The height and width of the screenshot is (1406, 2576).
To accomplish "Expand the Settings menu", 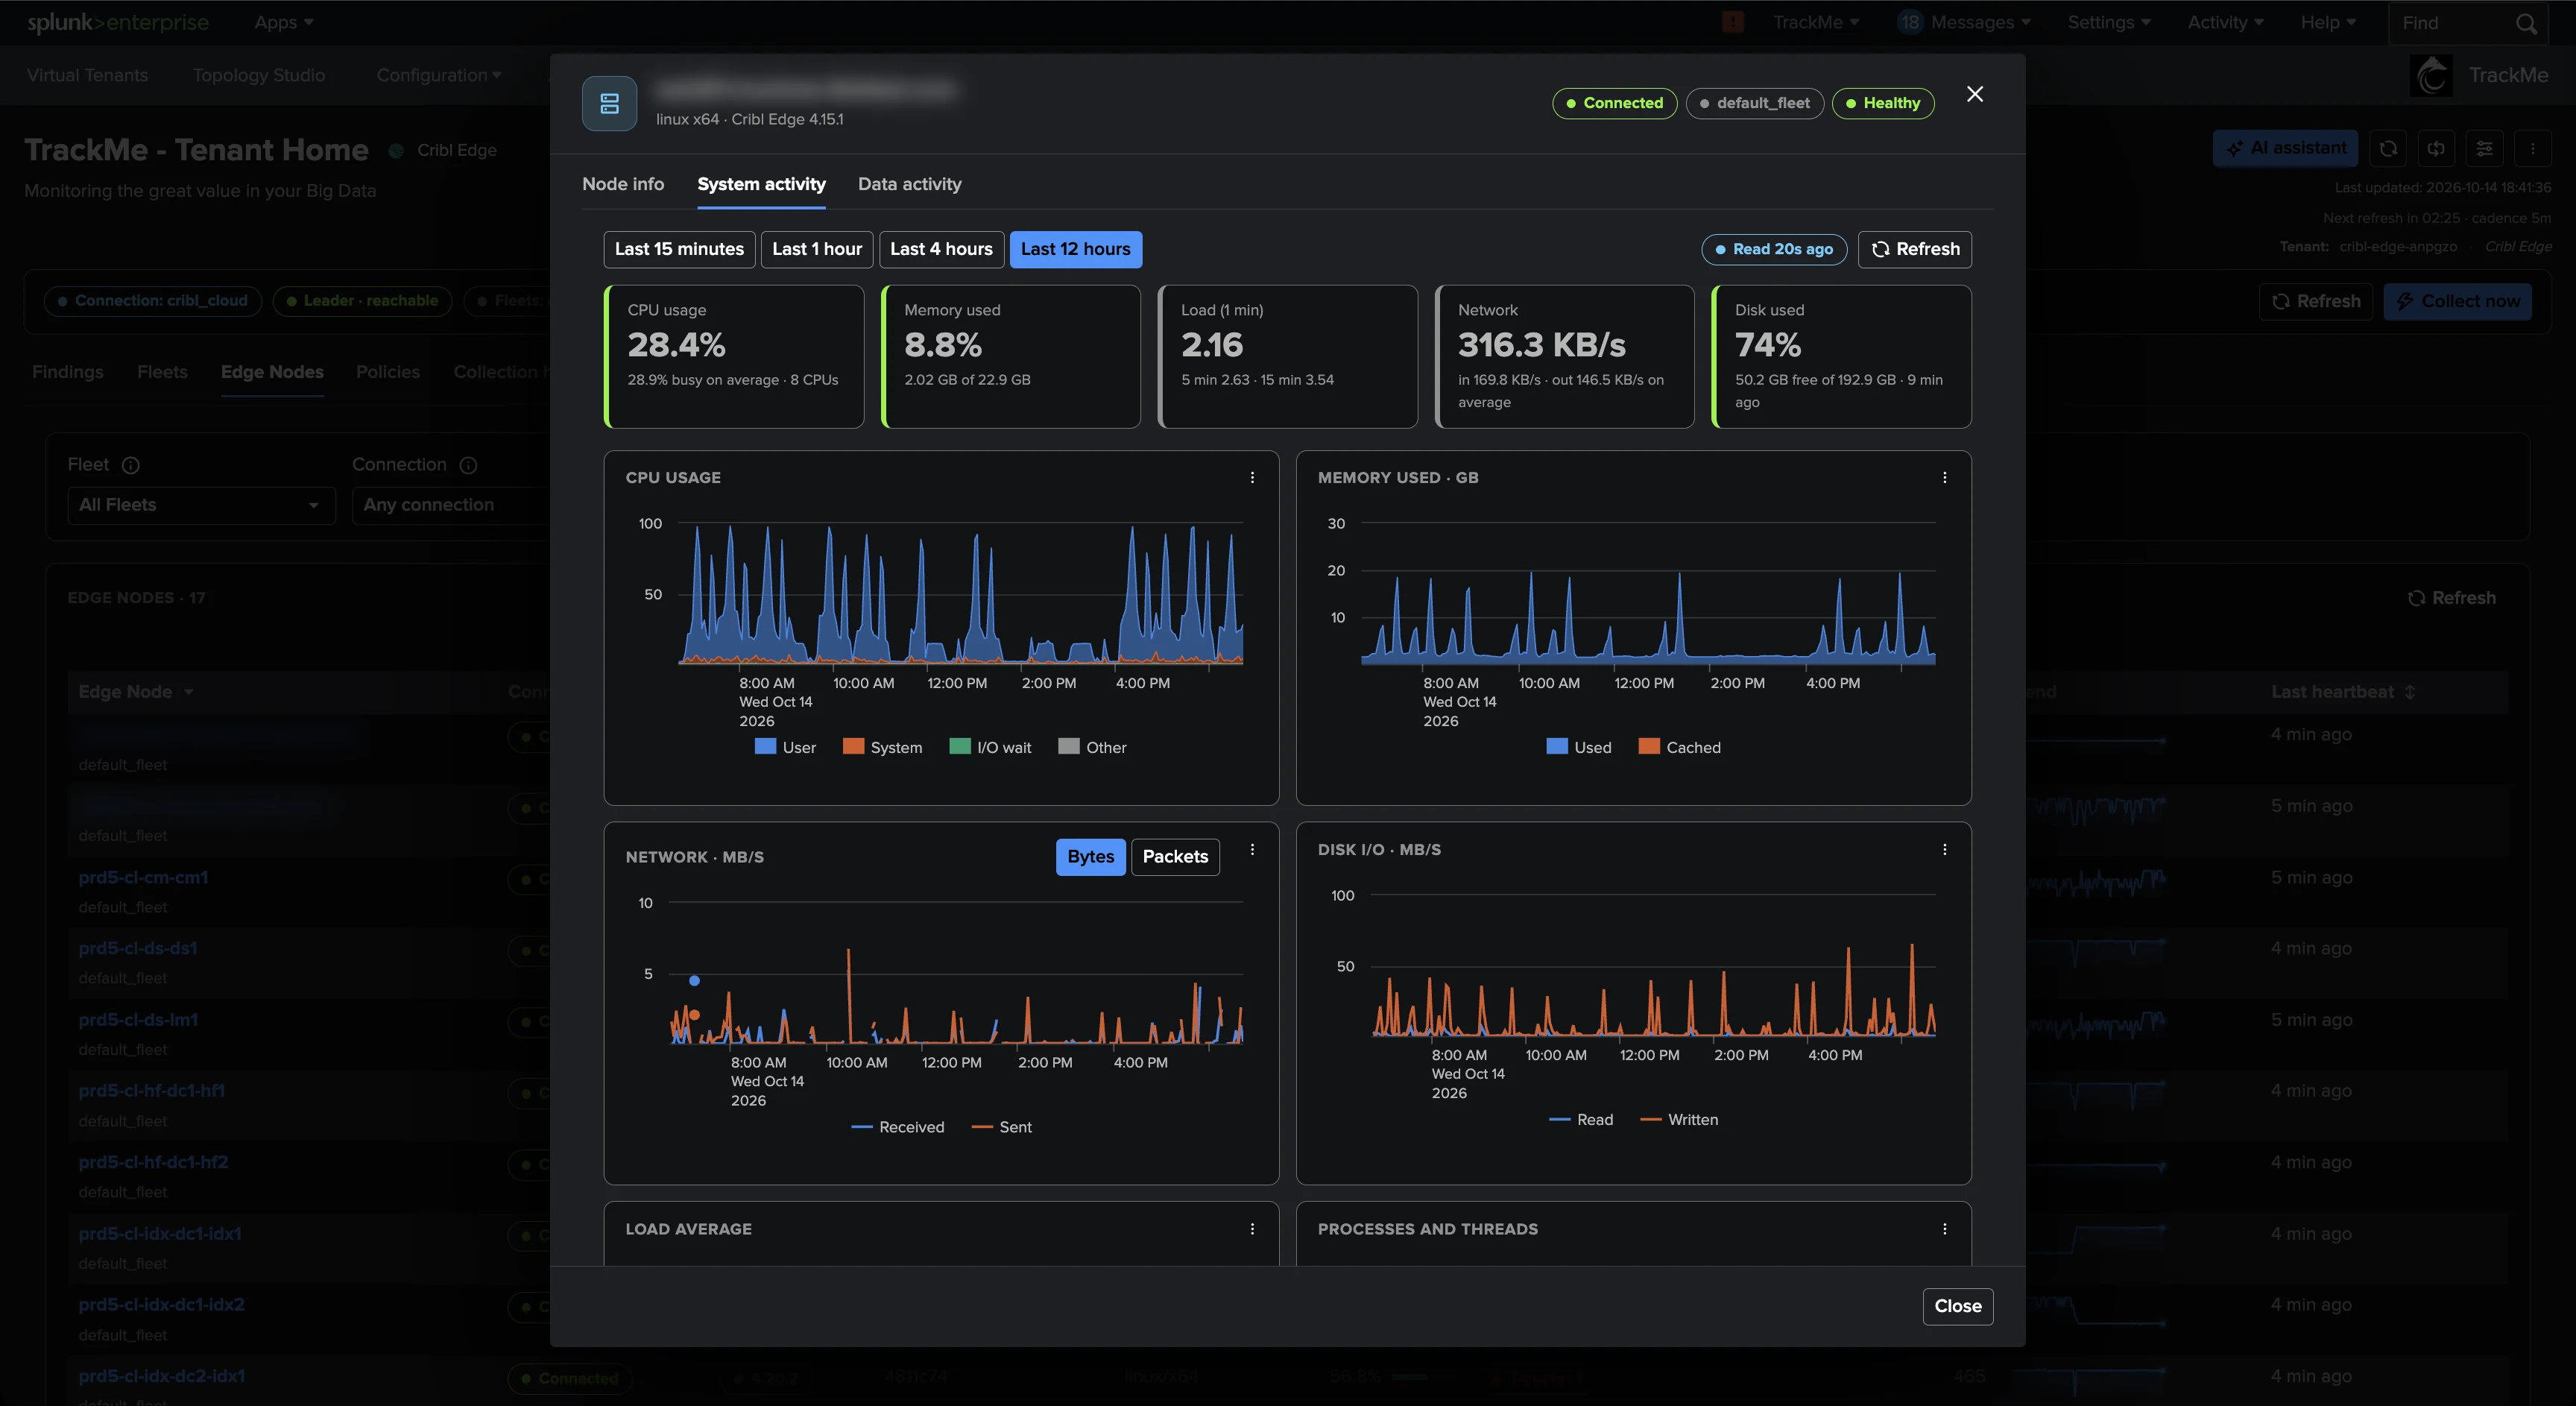I will point(2109,22).
